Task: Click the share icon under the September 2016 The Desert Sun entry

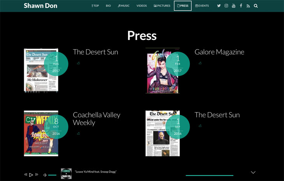Action: 200,126
